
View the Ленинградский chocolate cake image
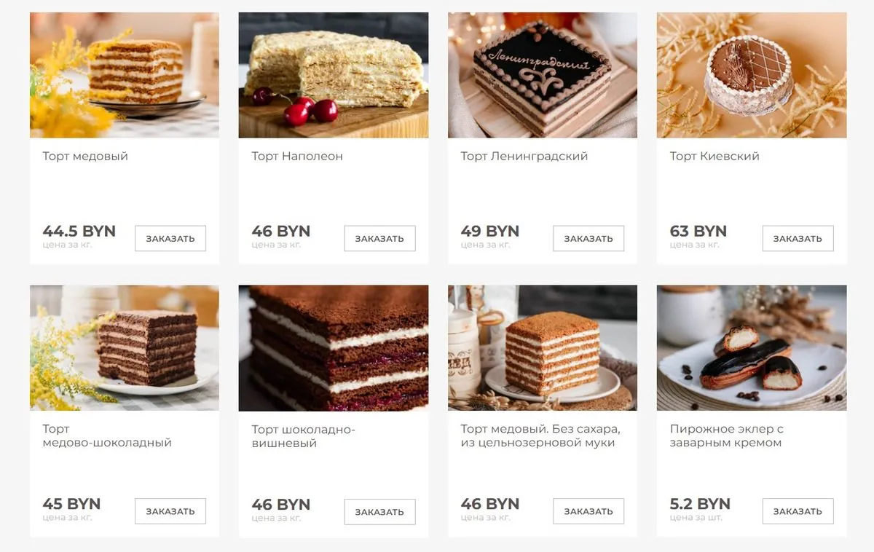coord(543,75)
